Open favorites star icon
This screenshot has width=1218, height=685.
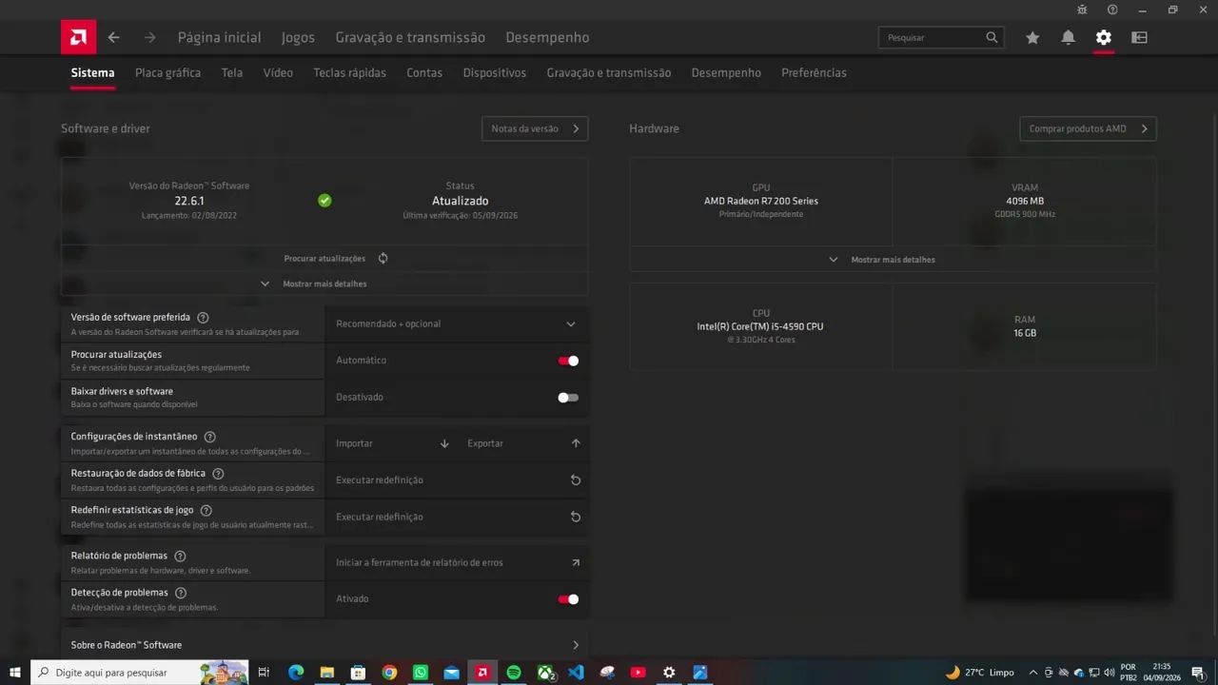(x=1032, y=37)
